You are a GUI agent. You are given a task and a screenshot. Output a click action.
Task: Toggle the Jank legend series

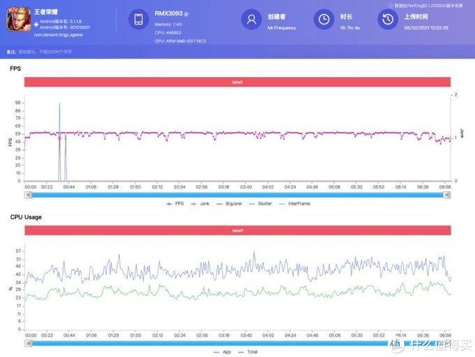coord(200,204)
